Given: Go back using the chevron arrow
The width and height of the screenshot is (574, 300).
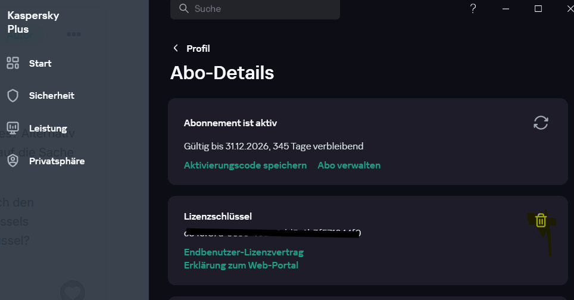Looking at the screenshot, I should [x=175, y=48].
